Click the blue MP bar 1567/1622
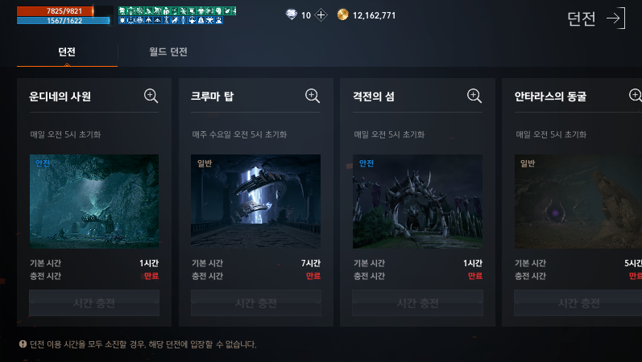 coord(64,20)
